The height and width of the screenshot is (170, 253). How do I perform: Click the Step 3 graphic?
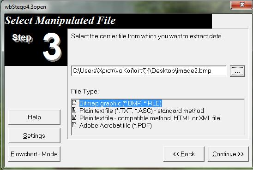(x=36, y=47)
